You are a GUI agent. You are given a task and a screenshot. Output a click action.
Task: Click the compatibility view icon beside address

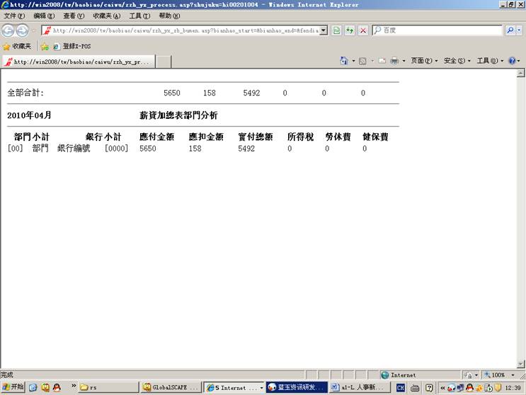[x=337, y=30]
